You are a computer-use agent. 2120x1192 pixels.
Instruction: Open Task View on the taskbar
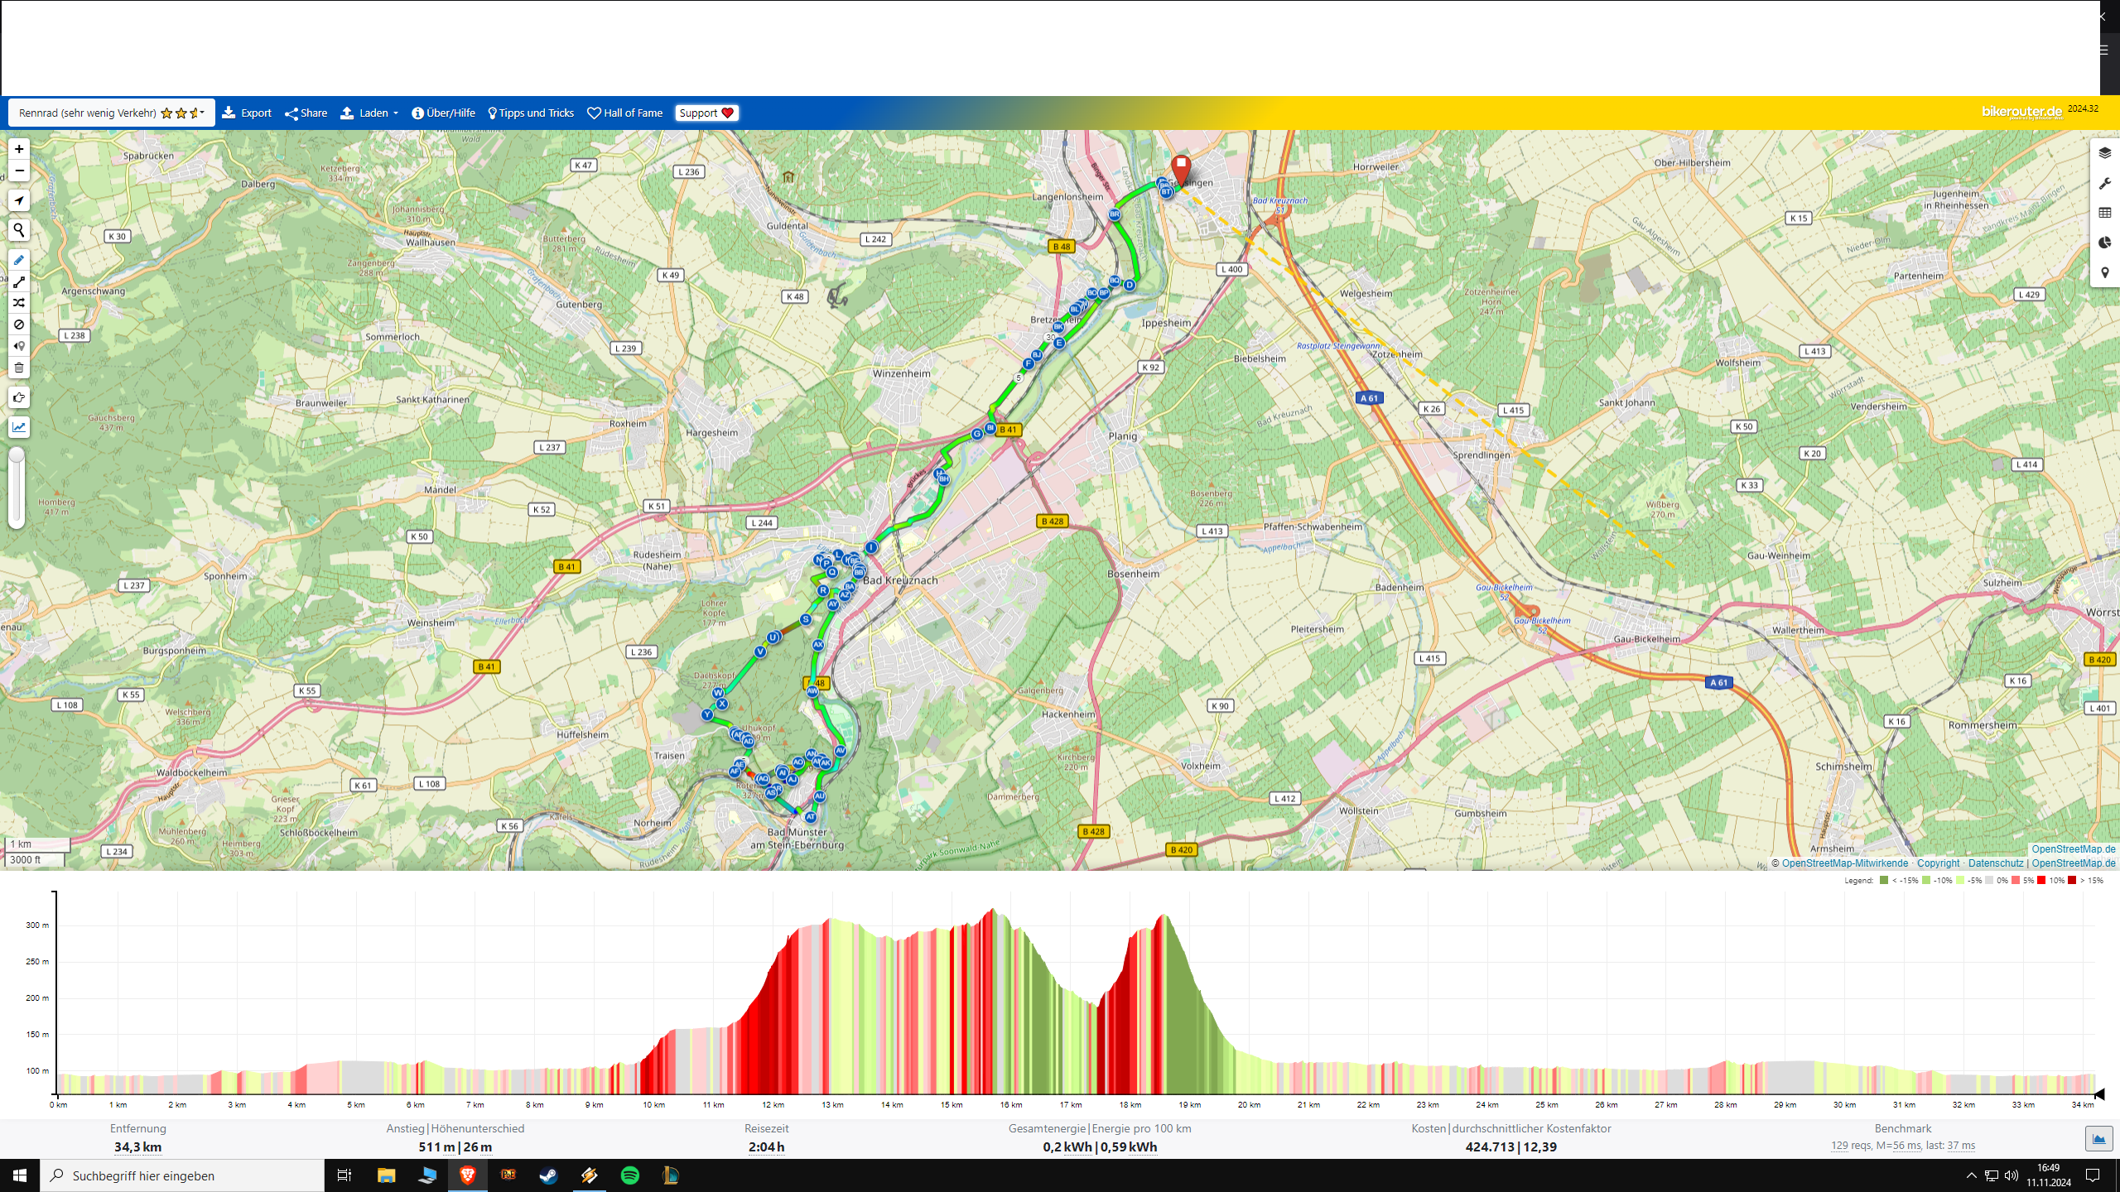point(344,1175)
